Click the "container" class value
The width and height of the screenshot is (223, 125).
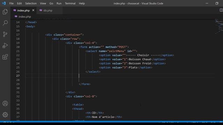click(x=73, y=35)
